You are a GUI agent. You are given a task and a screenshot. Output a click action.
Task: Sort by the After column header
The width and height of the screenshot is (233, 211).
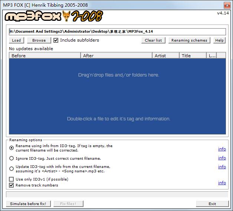116,56
